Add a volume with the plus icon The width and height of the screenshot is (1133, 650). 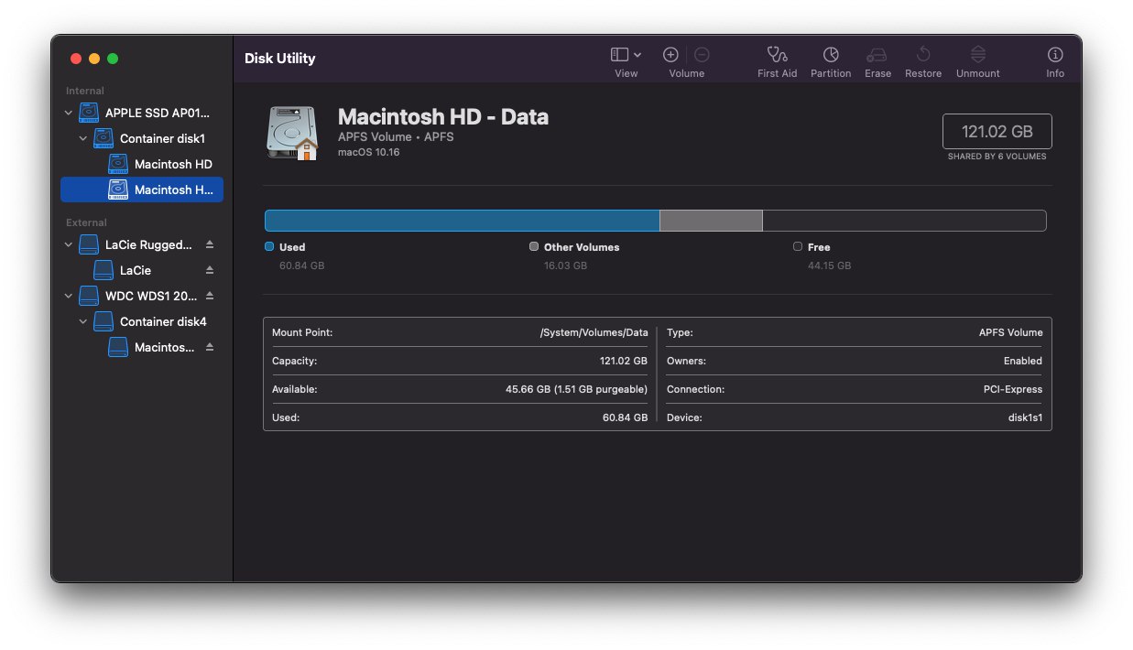[670, 55]
